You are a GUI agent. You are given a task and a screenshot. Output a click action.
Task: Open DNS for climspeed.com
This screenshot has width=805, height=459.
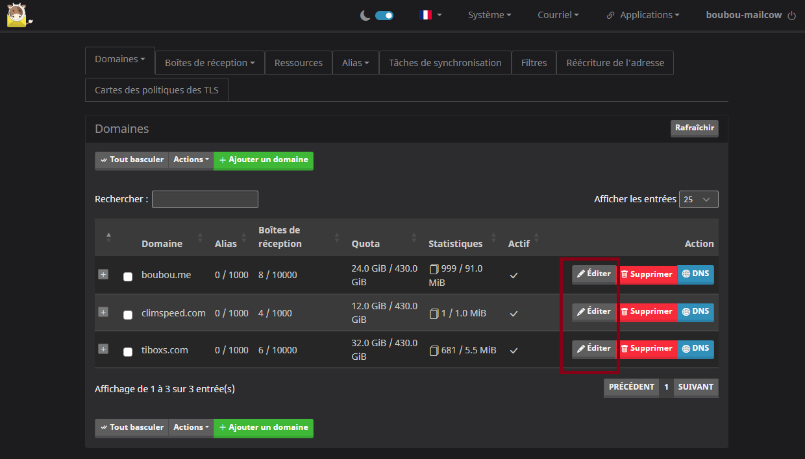[x=695, y=312]
